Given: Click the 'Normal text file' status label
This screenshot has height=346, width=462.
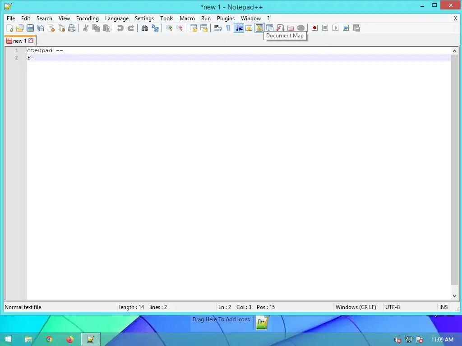Looking at the screenshot, I should click(23, 307).
